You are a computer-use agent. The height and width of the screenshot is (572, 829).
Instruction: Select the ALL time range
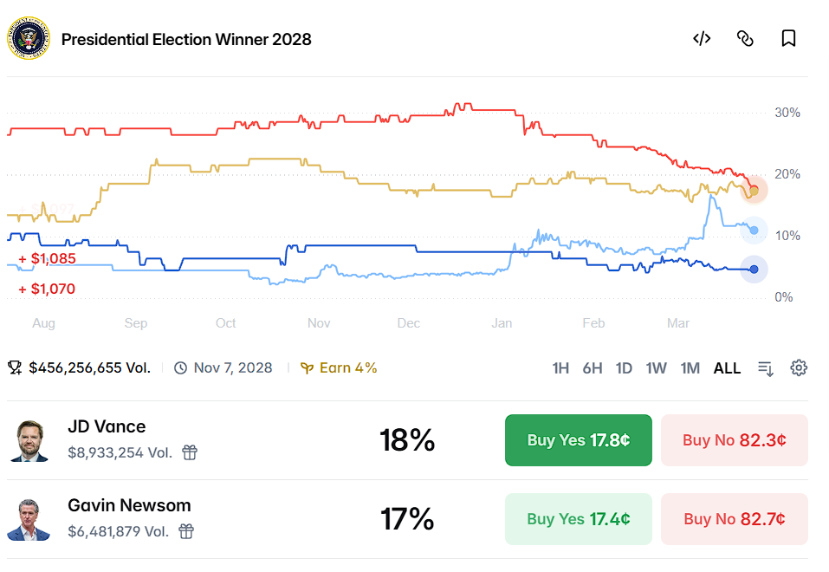click(x=727, y=368)
